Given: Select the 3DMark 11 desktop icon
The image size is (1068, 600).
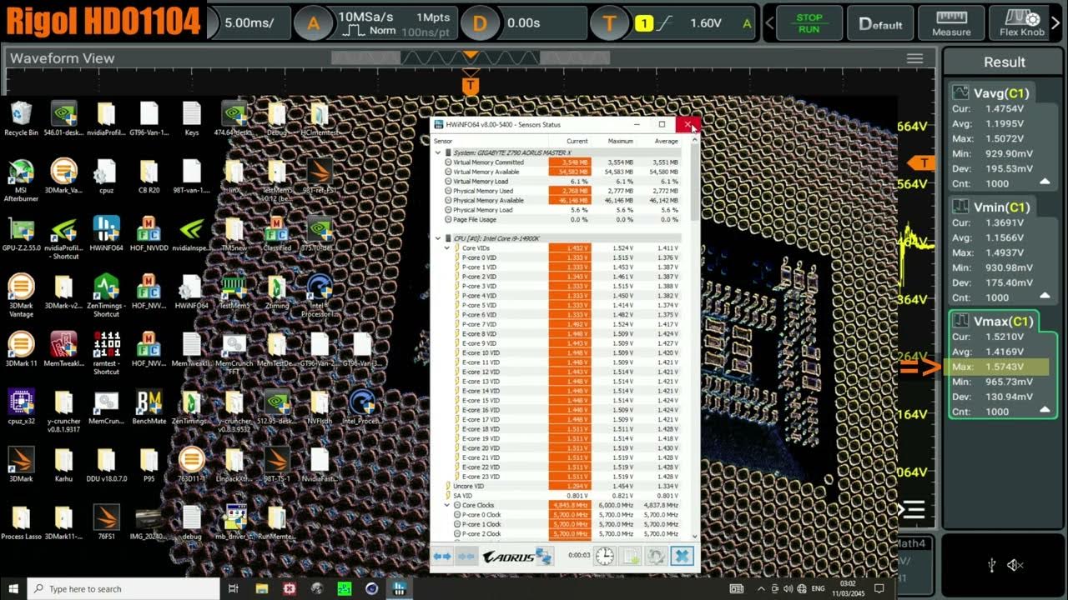Looking at the screenshot, I should tap(22, 350).
